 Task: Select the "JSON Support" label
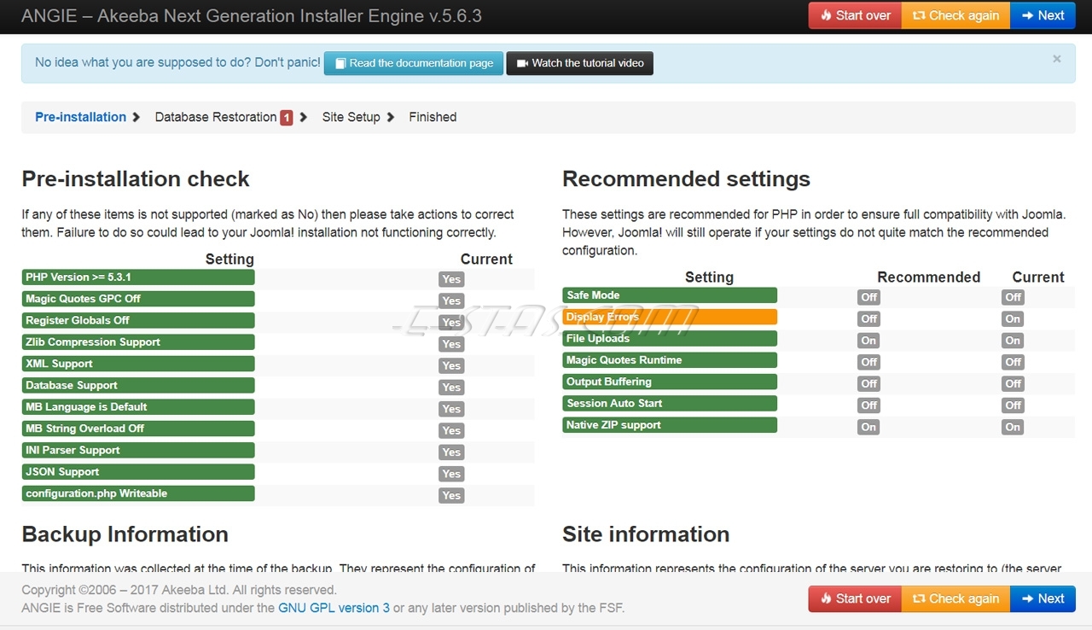click(x=138, y=472)
